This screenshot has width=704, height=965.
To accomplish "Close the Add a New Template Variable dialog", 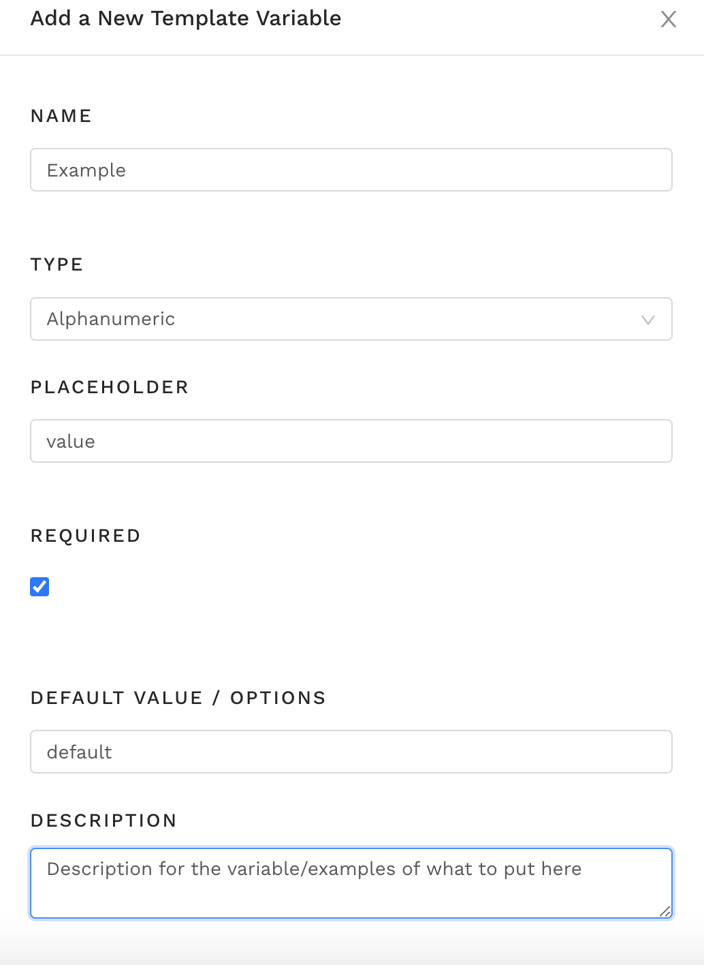I will 669,19.
